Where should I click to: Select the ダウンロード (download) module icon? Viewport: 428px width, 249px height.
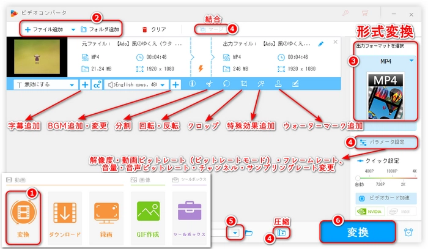click(x=65, y=218)
